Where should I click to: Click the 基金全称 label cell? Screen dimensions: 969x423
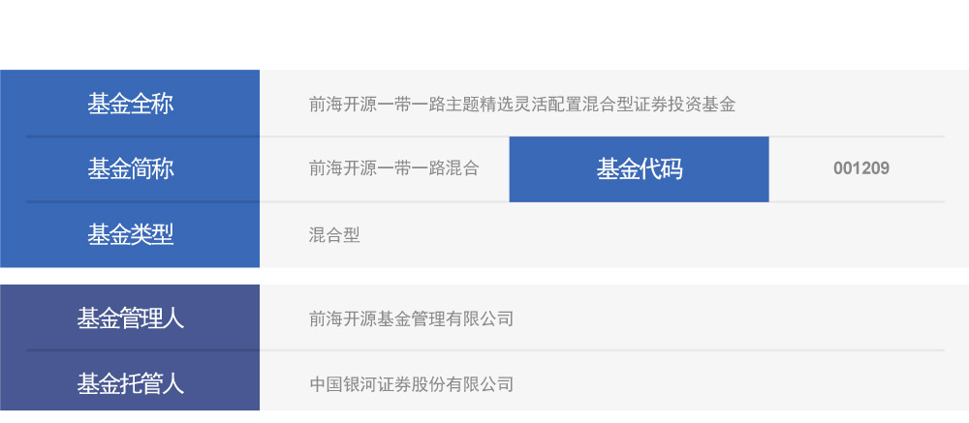click(x=130, y=104)
